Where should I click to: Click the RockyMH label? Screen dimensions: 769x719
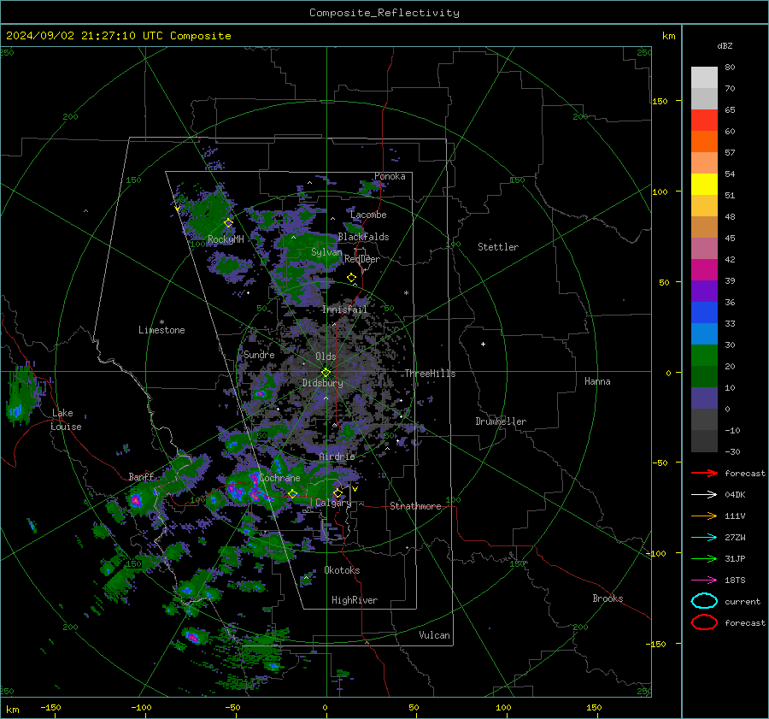[x=226, y=239]
